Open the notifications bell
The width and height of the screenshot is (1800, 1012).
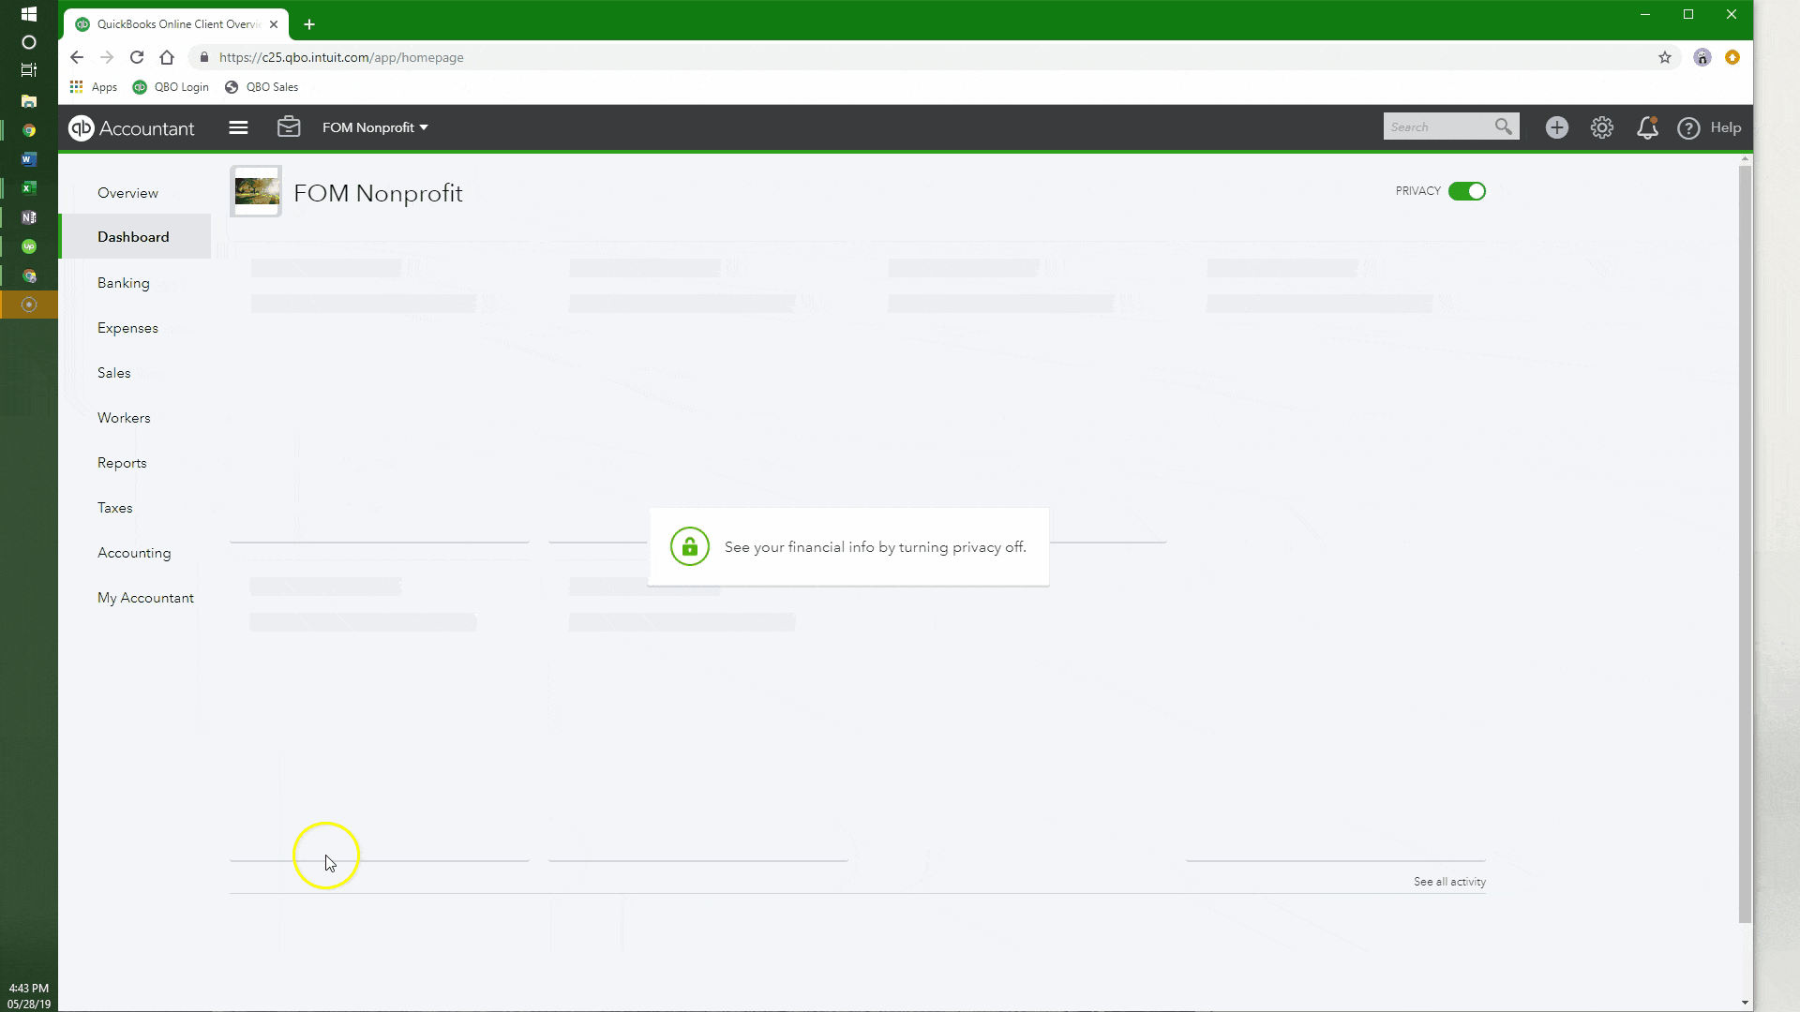pos(1647,127)
